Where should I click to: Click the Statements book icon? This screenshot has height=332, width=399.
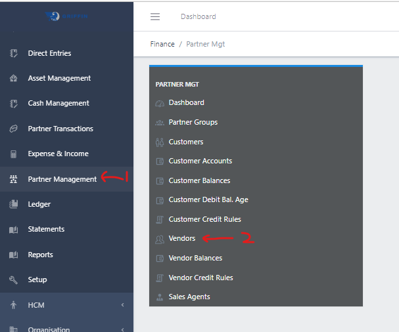coord(14,230)
